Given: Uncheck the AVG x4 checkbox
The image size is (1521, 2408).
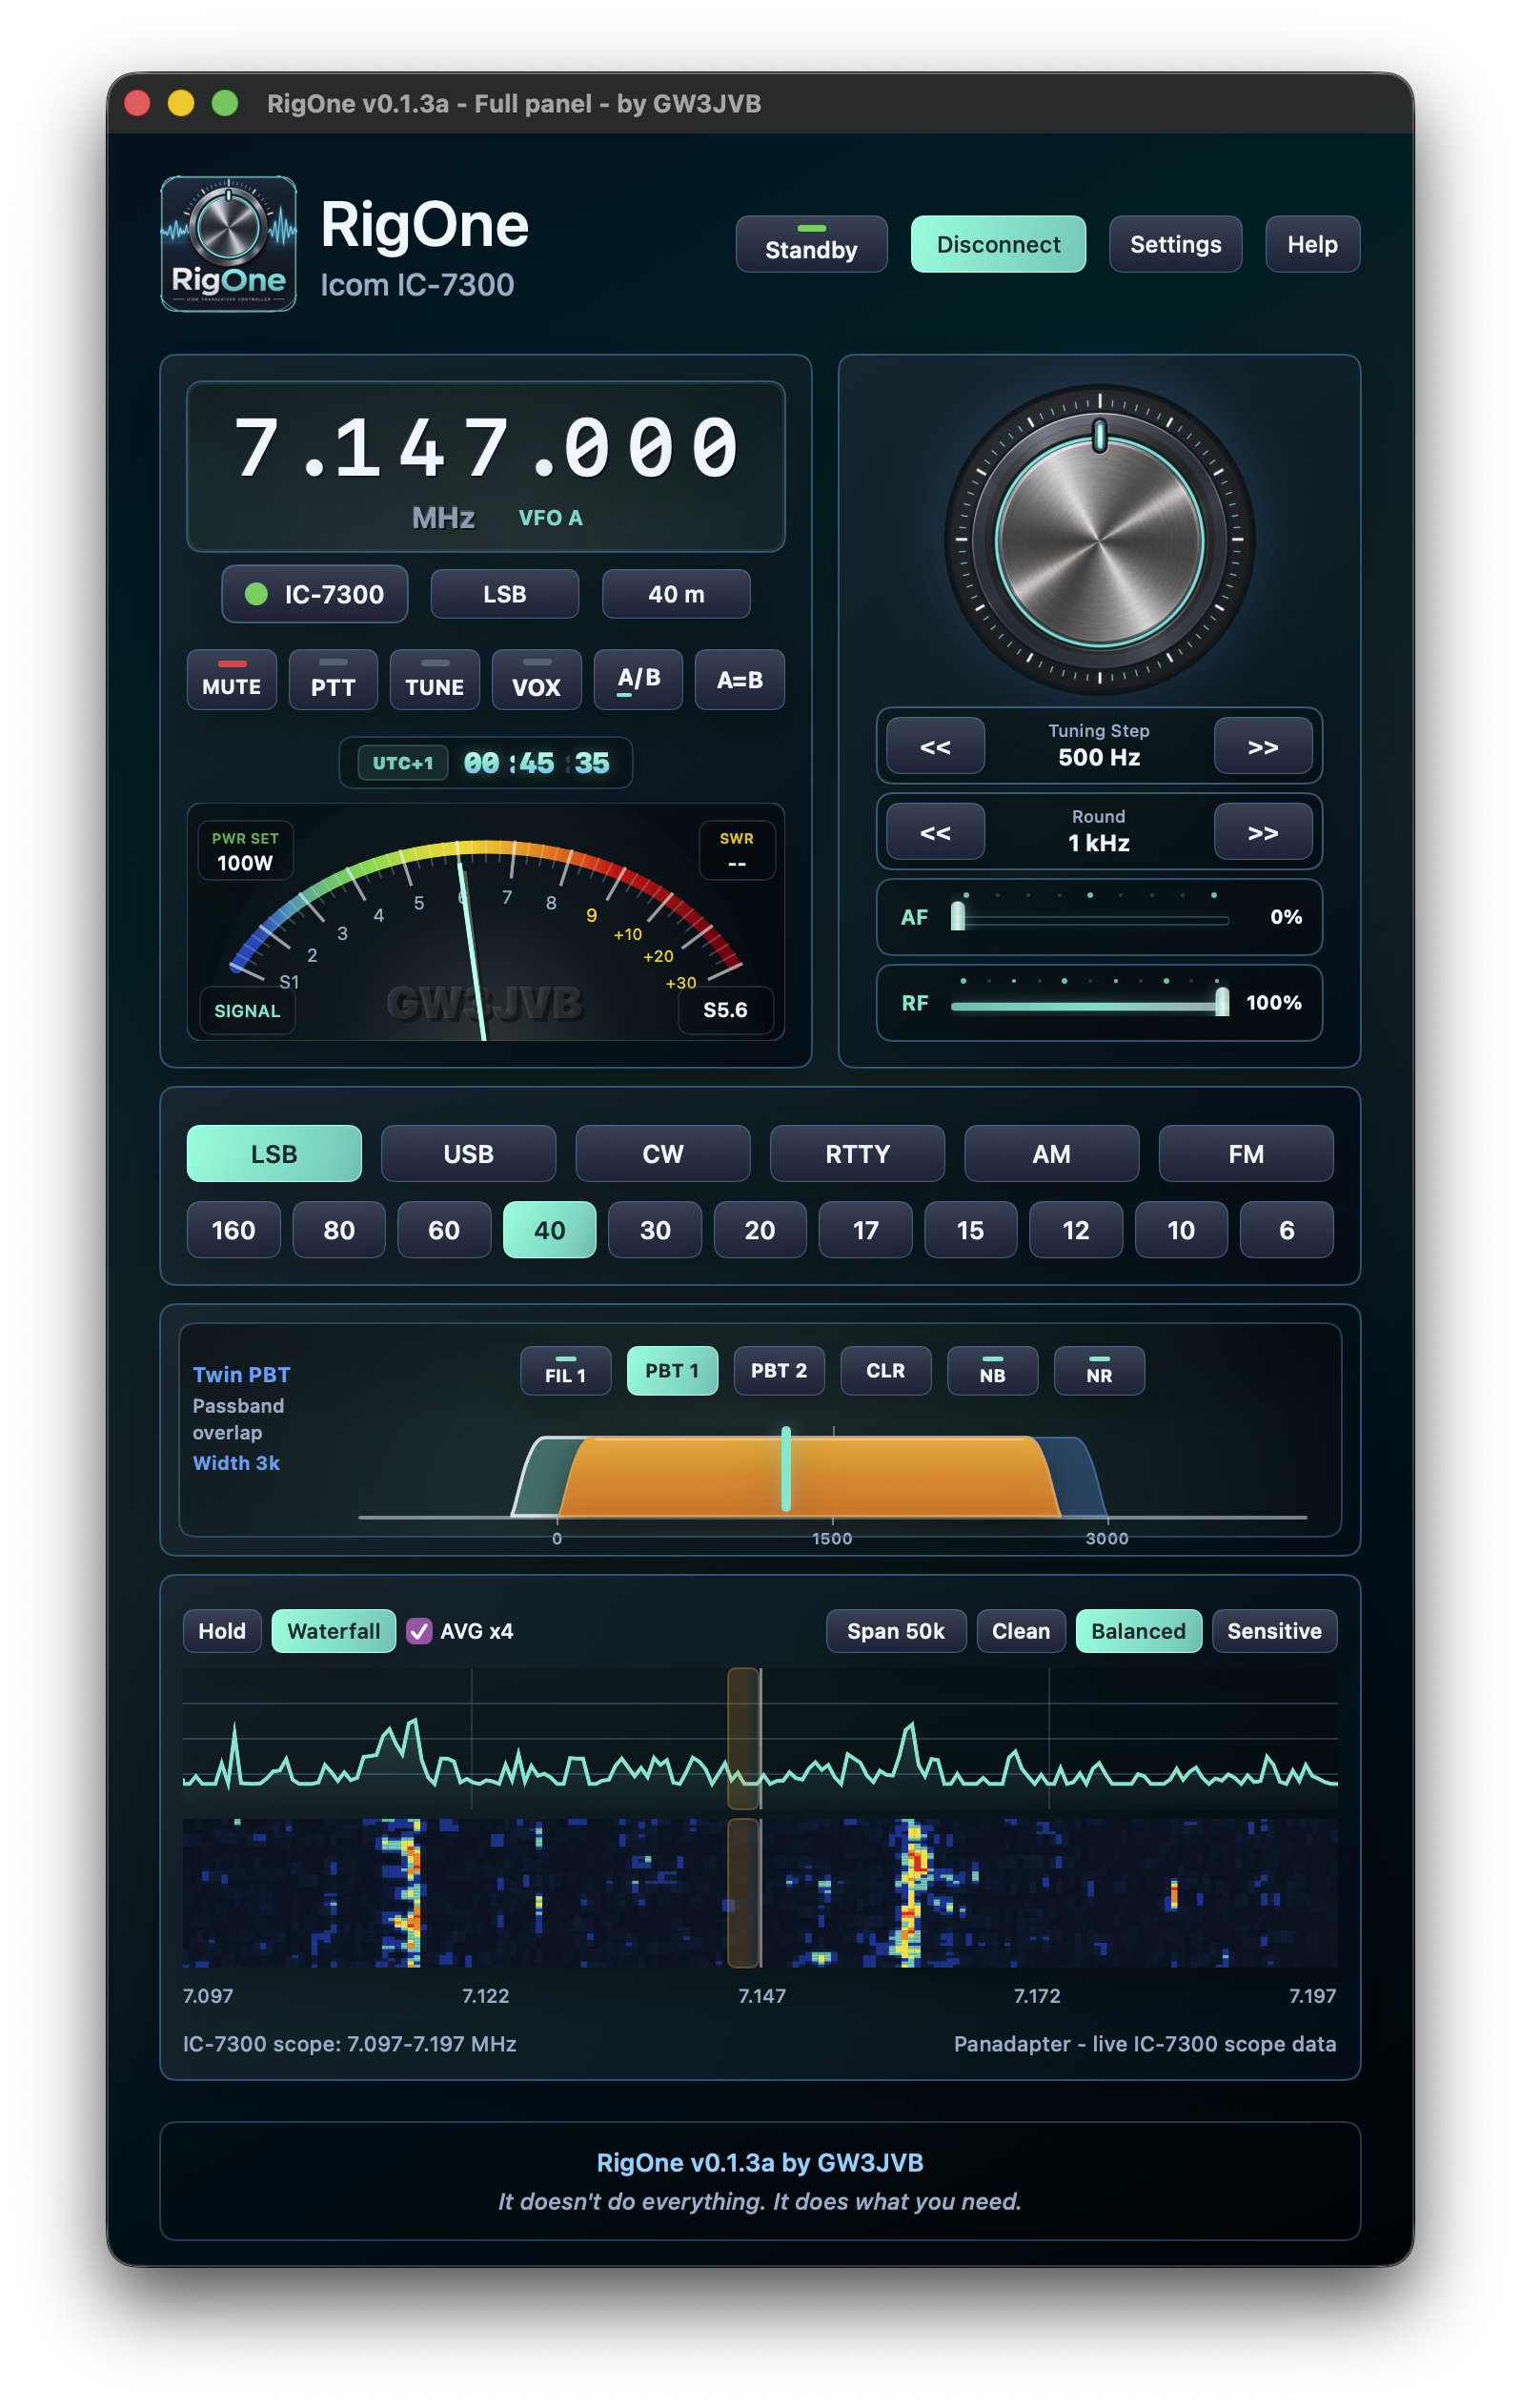Looking at the screenshot, I should (x=419, y=1631).
